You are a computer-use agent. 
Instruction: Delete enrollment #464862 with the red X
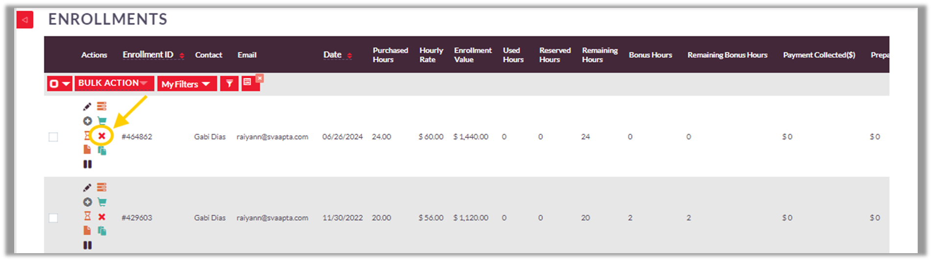tap(101, 136)
